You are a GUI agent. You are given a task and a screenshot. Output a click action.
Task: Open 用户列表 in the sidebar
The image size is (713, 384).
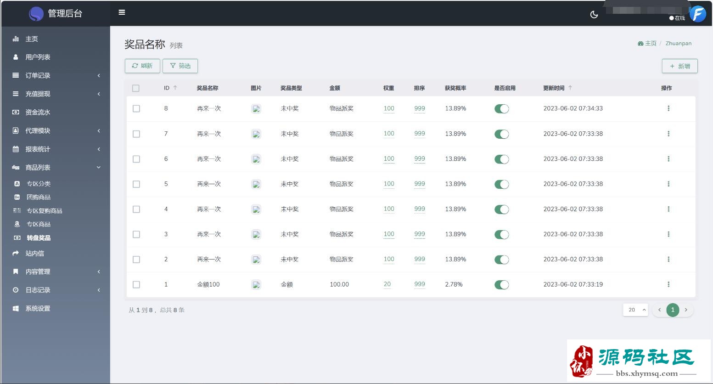(56, 57)
